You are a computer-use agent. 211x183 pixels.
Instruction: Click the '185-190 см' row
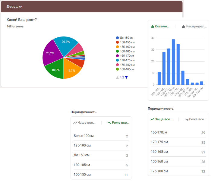click(101, 146)
